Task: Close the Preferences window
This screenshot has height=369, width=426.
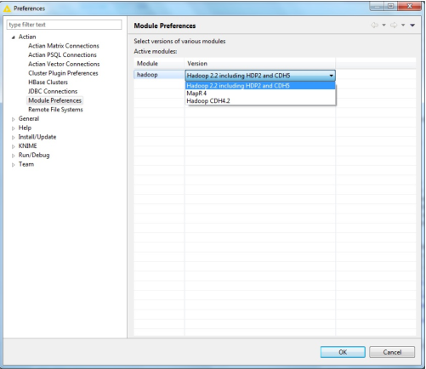Action: tap(409, 6)
